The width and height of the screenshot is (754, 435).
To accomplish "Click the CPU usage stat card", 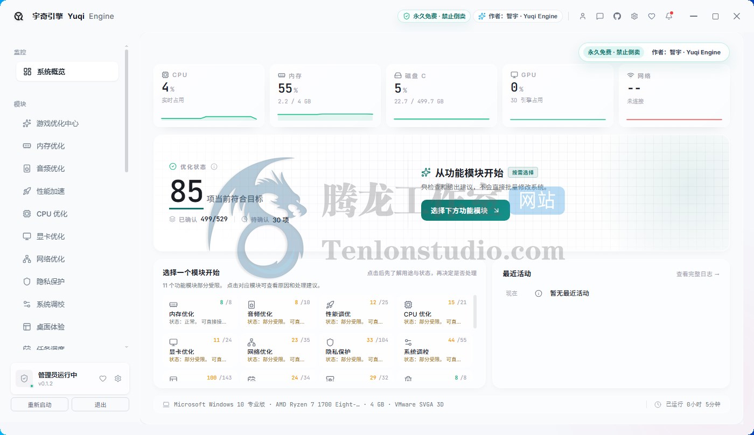I will (209, 96).
